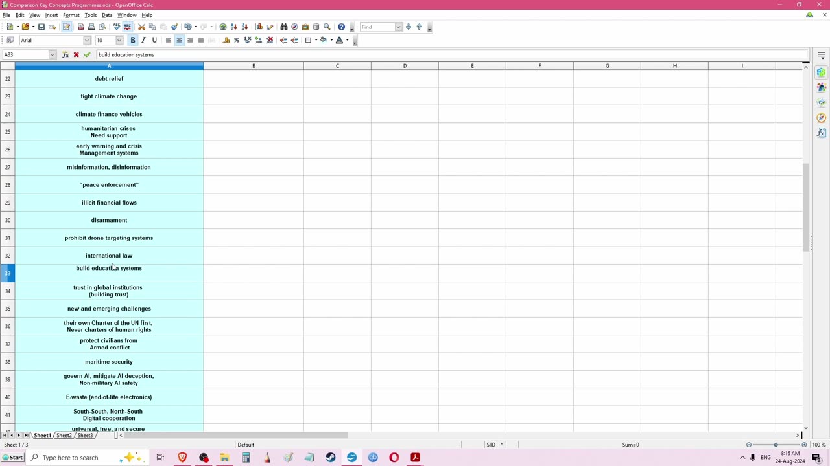Click the Zoom magnifier icon
The height and width of the screenshot is (466, 830).
tap(327, 27)
